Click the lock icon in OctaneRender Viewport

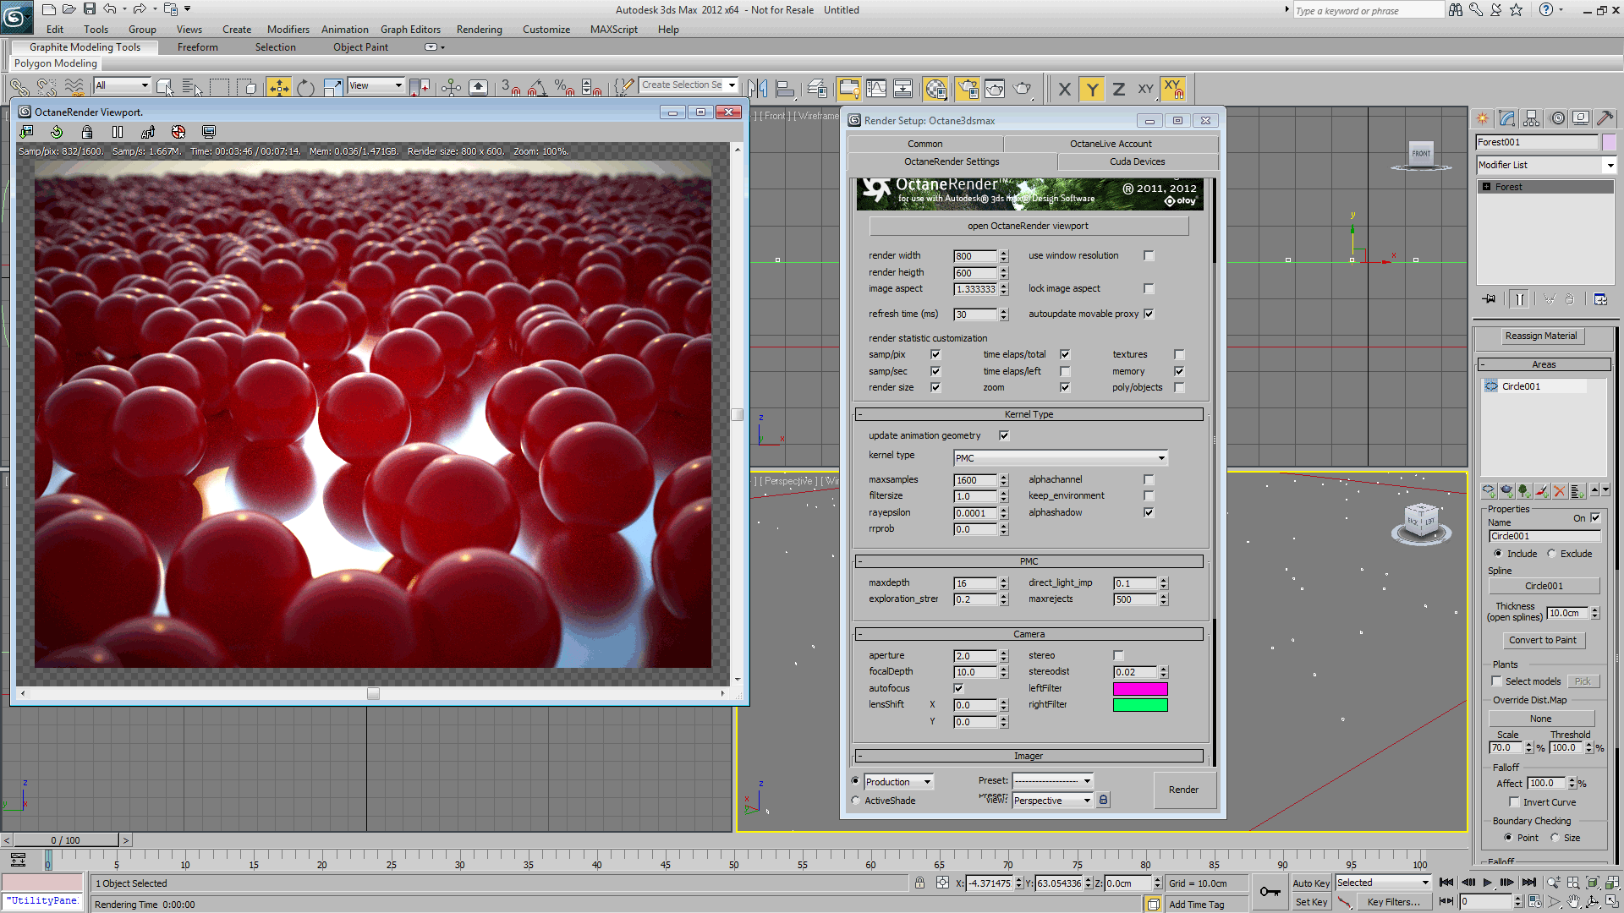[x=87, y=132]
